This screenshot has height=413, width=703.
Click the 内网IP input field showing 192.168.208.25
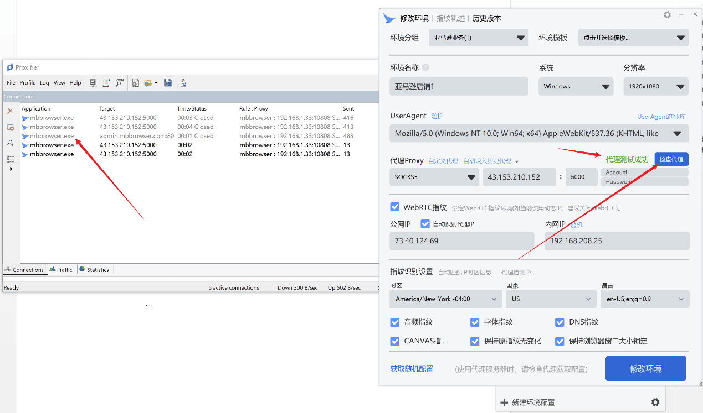tap(617, 241)
